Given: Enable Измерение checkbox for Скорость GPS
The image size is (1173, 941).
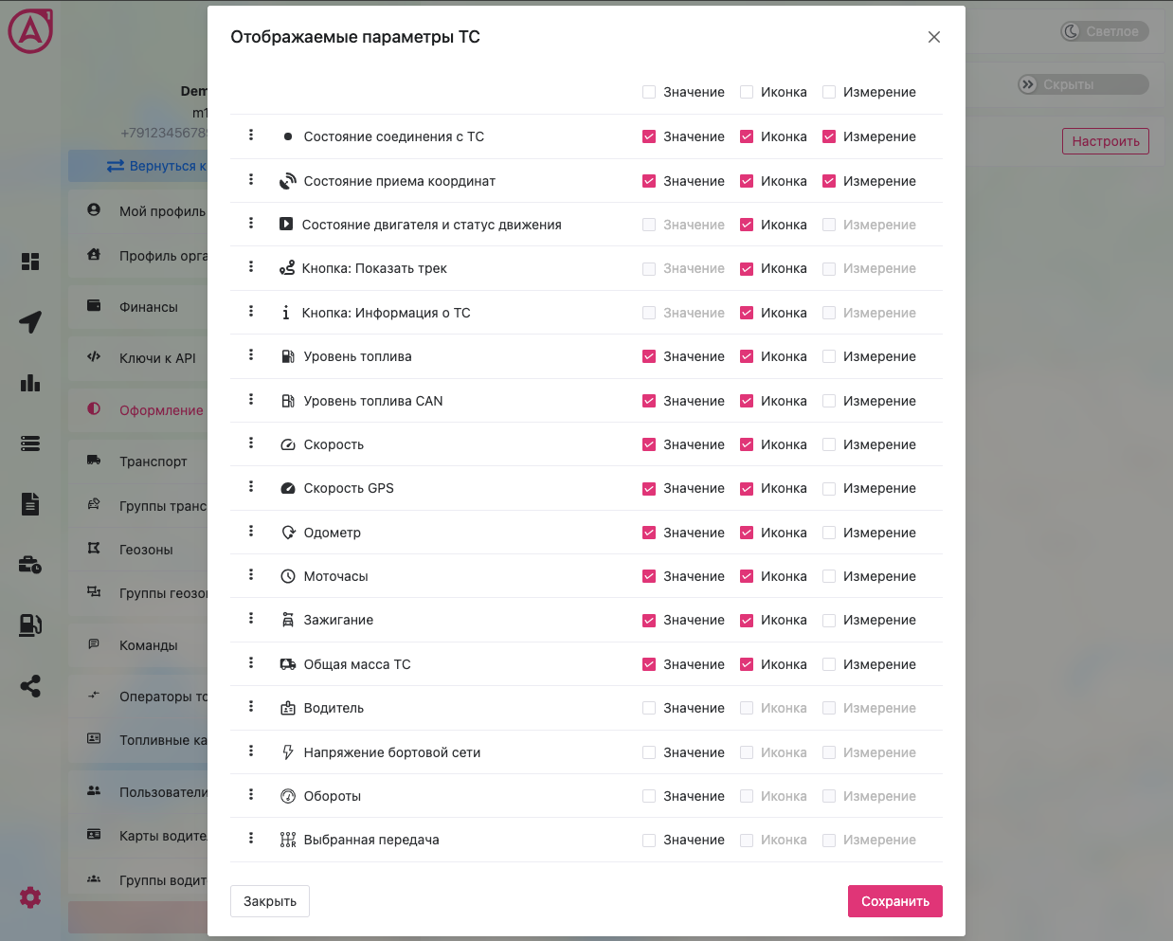Looking at the screenshot, I should coord(829,489).
